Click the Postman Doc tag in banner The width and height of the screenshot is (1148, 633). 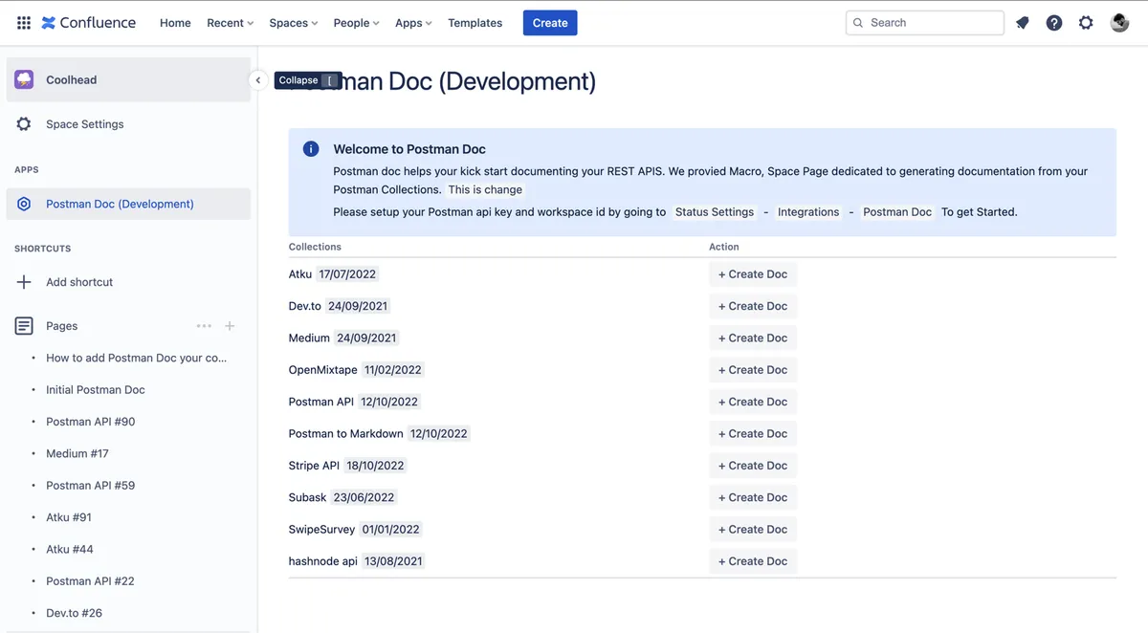pos(897,212)
